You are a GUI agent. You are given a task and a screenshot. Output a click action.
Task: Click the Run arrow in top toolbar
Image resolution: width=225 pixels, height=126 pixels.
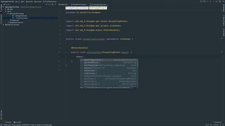tap(207, 1)
